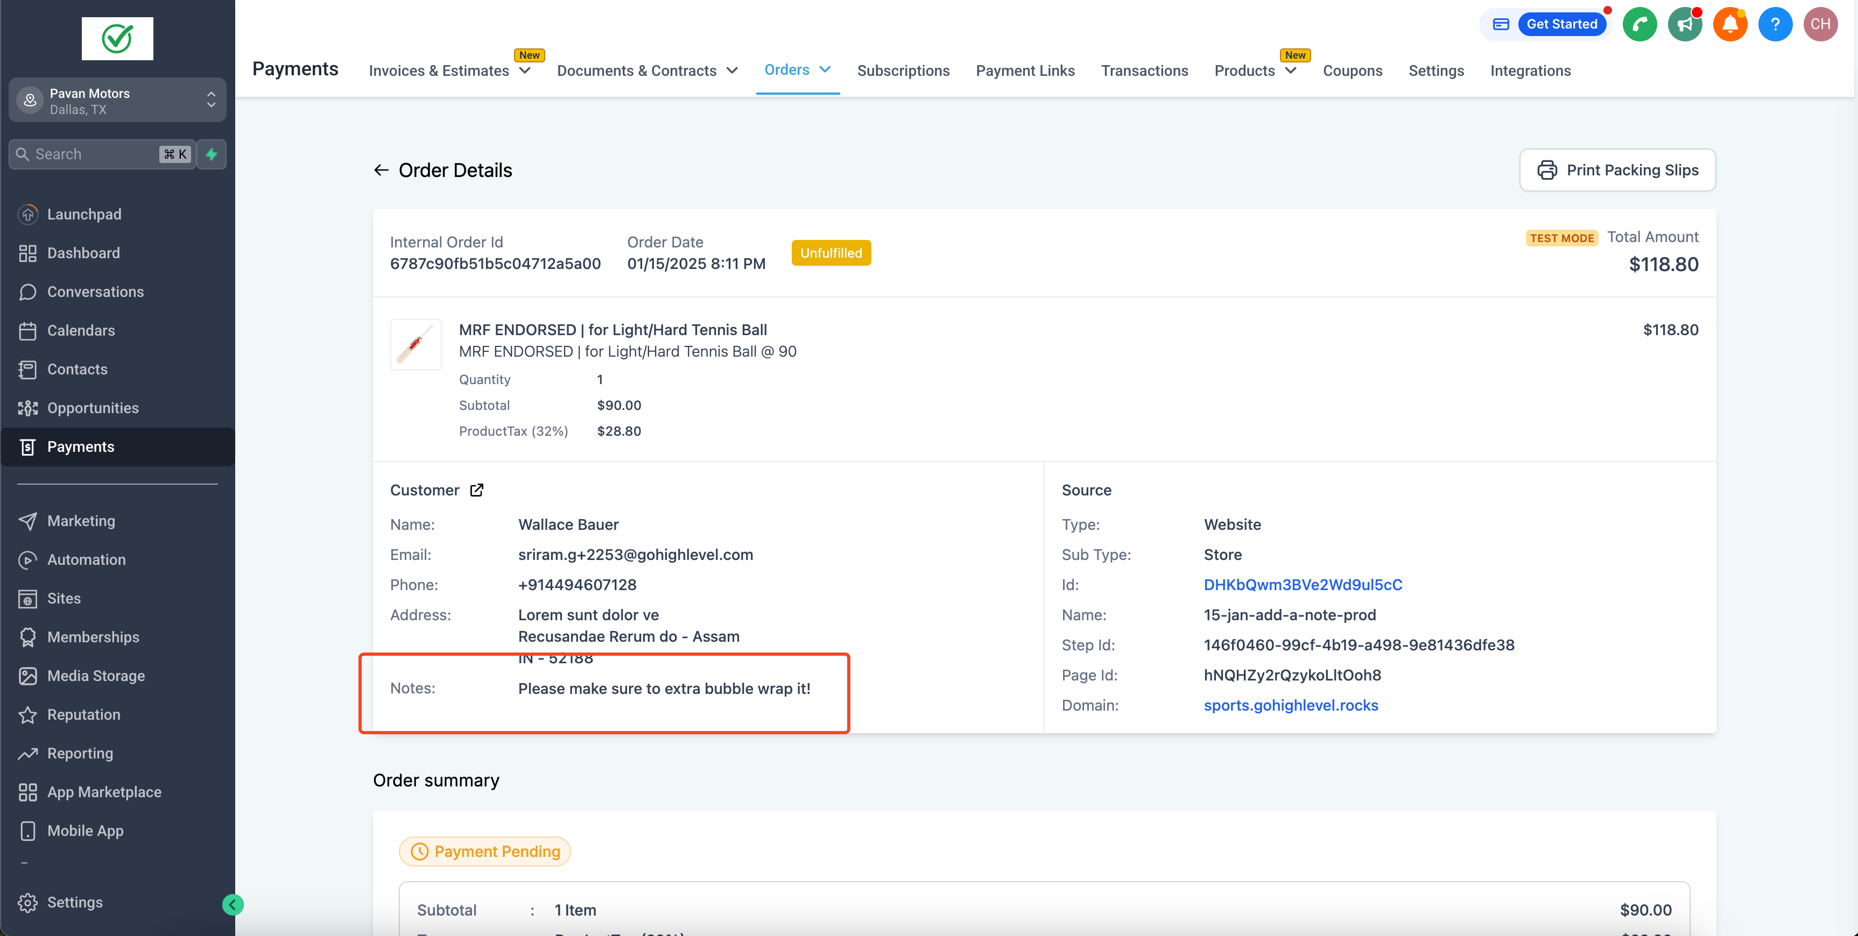The width and height of the screenshot is (1858, 936).
Task: Click the green phone dialer icon
Action: point(1639,24)
